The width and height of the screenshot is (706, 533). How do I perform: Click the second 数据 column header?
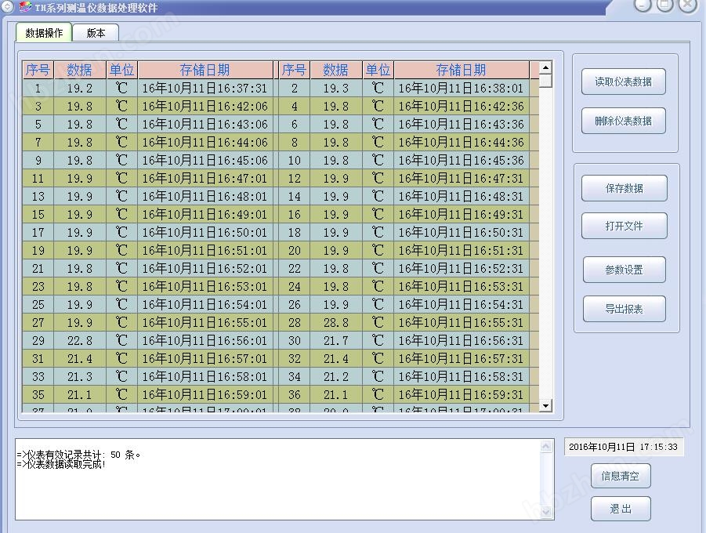(x=336, y=70)
